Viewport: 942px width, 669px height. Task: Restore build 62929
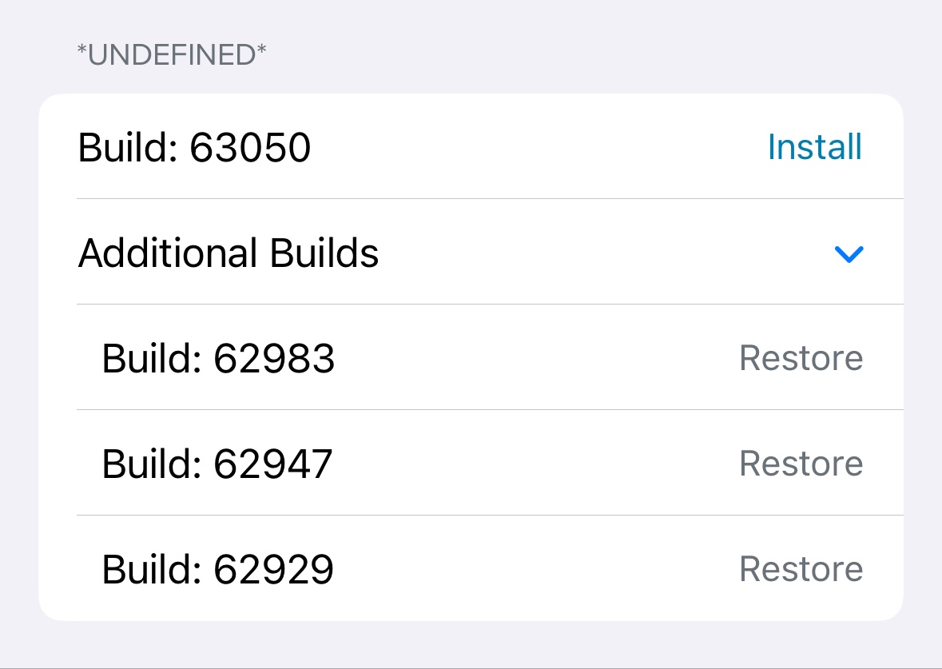pyautogui.click(x=801, y=569)
